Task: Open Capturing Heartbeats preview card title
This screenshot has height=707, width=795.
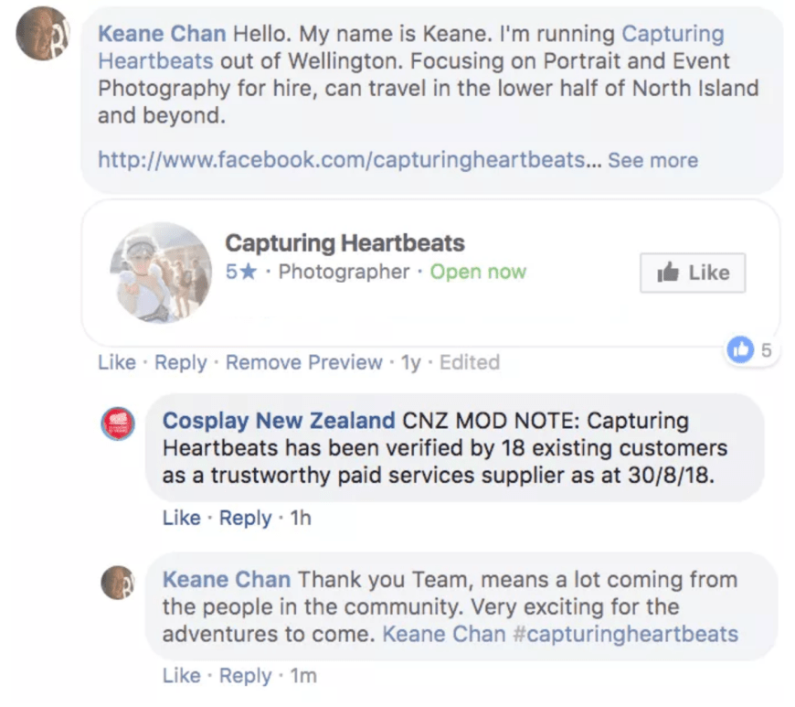Action: point(344,243)
